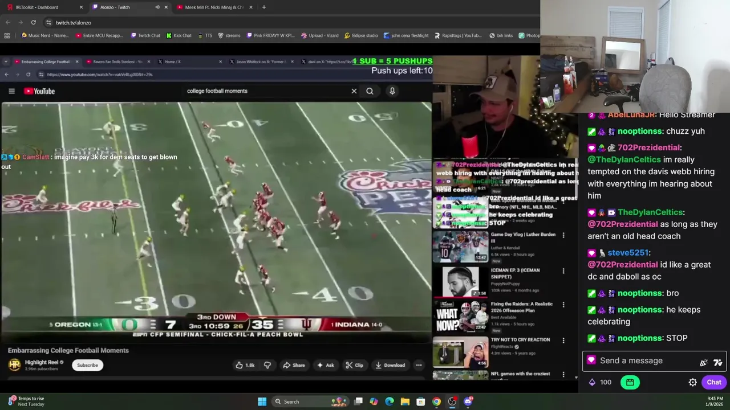Open the YouTube hamburger guide menu

click(x=11, y=91)
